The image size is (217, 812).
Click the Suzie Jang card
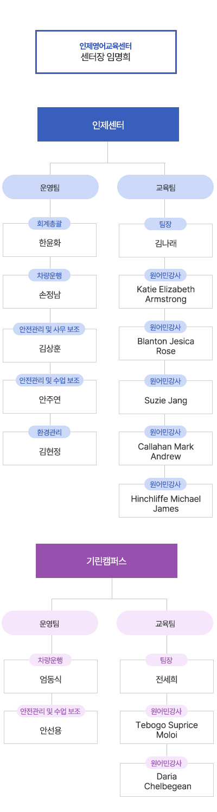(165, 397)
